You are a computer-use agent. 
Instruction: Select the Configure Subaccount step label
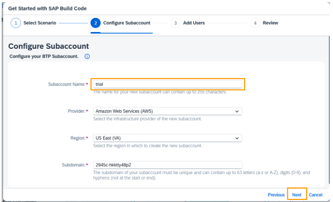pos(127,23)
